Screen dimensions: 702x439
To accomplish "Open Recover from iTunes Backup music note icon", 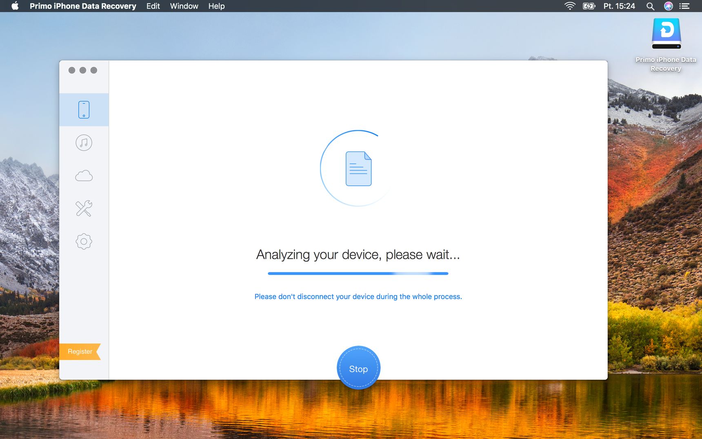I will (x=84, y=143).
